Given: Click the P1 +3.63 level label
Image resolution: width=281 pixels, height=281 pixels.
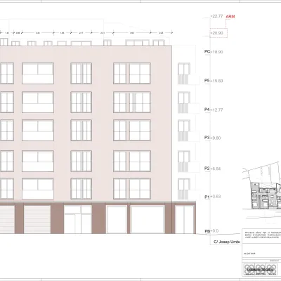Looking at the screenshot, I should tap(213, 197).
